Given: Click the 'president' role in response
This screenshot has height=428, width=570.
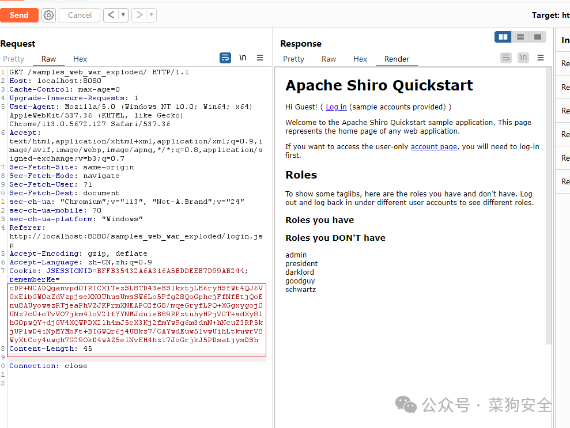Looking at the screenshot, I should (x=301, y=263).
